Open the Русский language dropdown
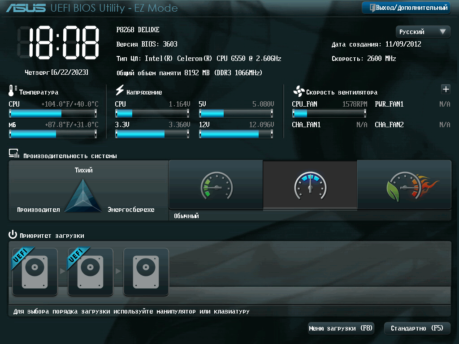The image size is (459, 344). [x=423, y=32]
